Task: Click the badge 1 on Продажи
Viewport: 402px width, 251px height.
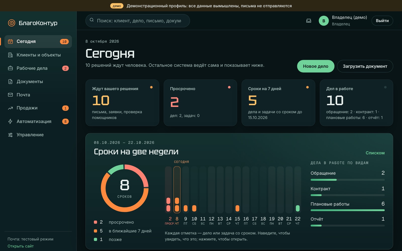Action: [x=65, y=108]
